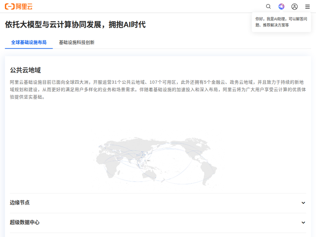Switch to the 基础设施科技创新 tab
316x237 pixels.
(x=77, y=42)
